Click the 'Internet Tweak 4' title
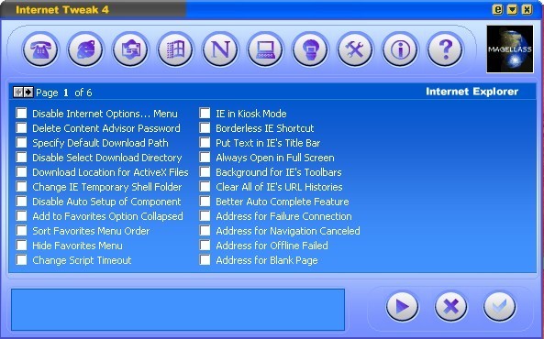 [62, 10]
